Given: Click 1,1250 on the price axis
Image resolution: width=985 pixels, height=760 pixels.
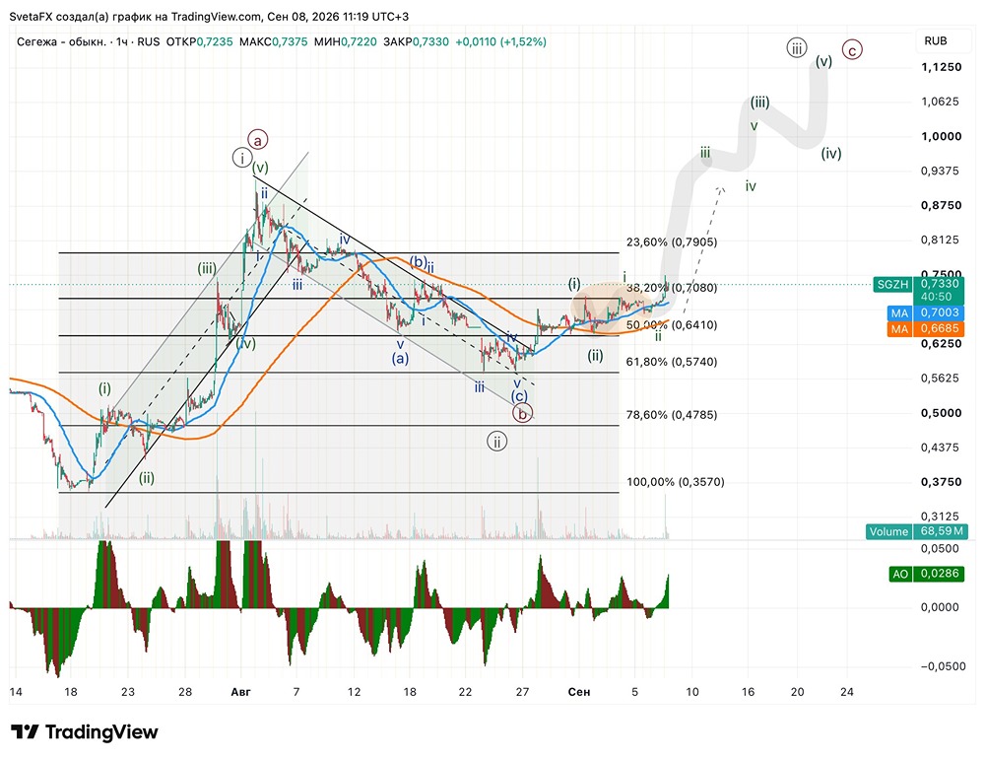Looking at the screenshot, I should (x=941, y=67).
